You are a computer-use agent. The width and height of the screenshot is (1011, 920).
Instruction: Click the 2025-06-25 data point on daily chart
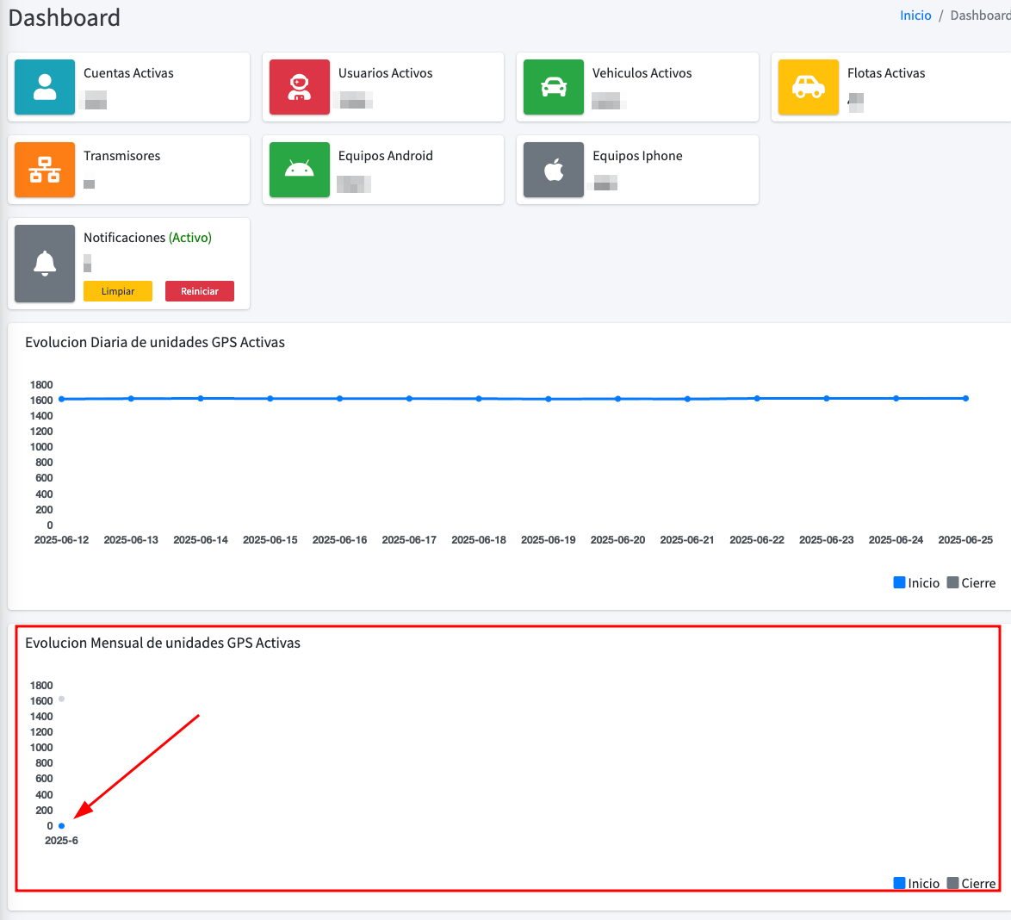click(965, 398)
